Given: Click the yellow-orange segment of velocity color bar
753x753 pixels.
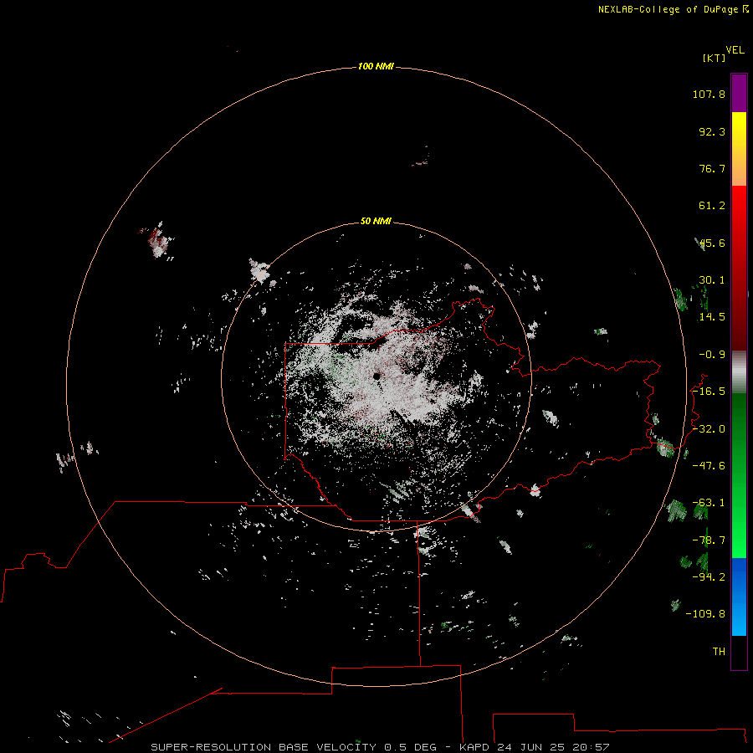Looking at the screenshot, I should (x=739, y=149).
